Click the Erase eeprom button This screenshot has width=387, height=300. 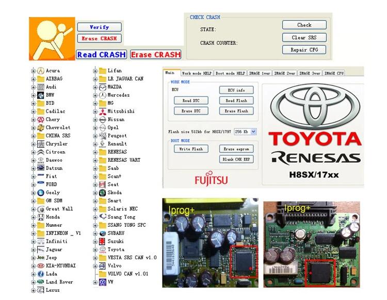tap(236, 149)
